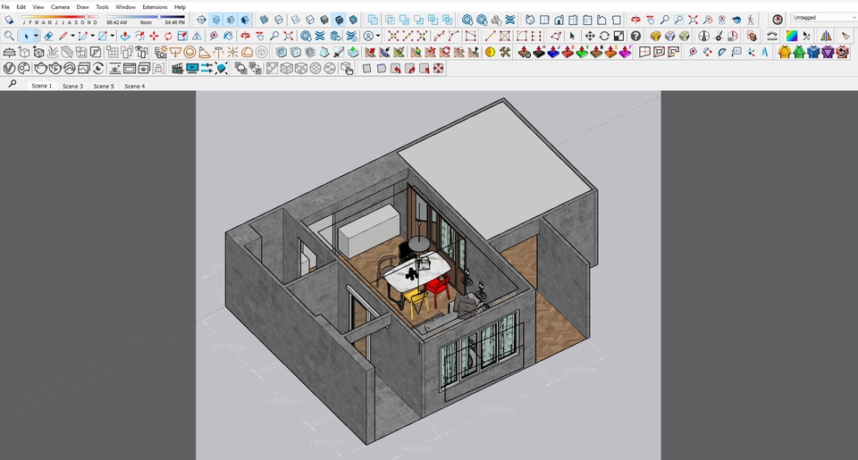
Task: Select the Eraser tool
Action: [48, 36]
